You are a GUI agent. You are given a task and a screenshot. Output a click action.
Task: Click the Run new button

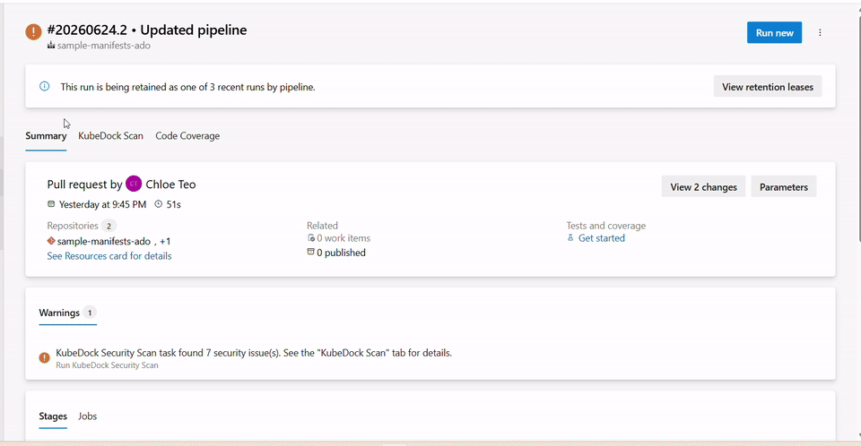(774, 33)
